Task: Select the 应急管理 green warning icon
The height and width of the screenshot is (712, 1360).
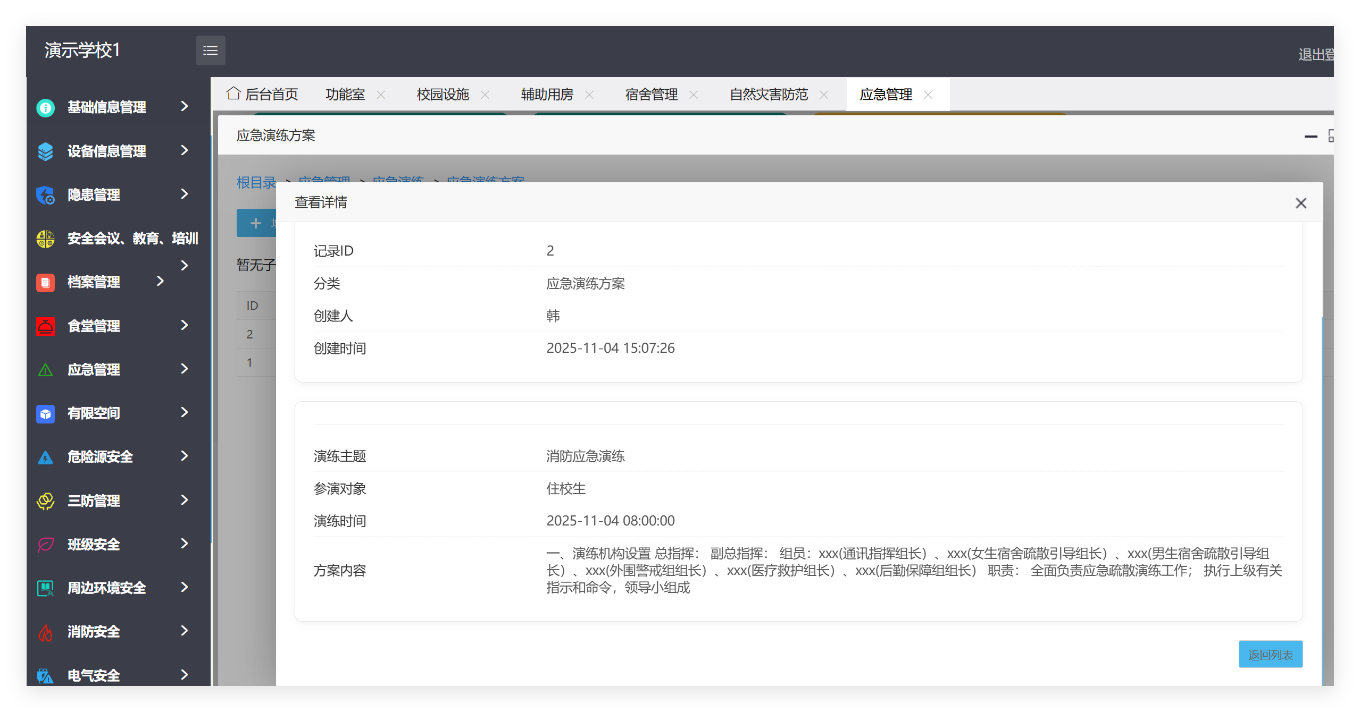Action: (45, 369)
